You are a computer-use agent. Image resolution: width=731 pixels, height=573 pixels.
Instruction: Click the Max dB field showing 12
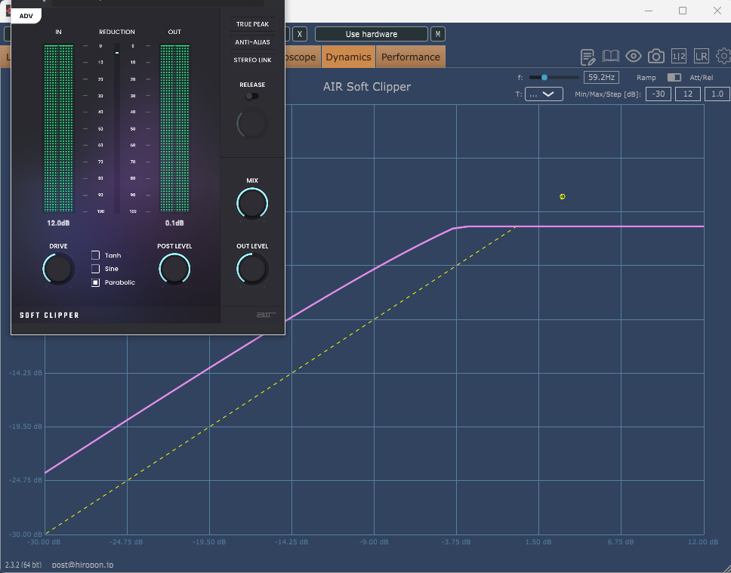click(x=688, y=94)
